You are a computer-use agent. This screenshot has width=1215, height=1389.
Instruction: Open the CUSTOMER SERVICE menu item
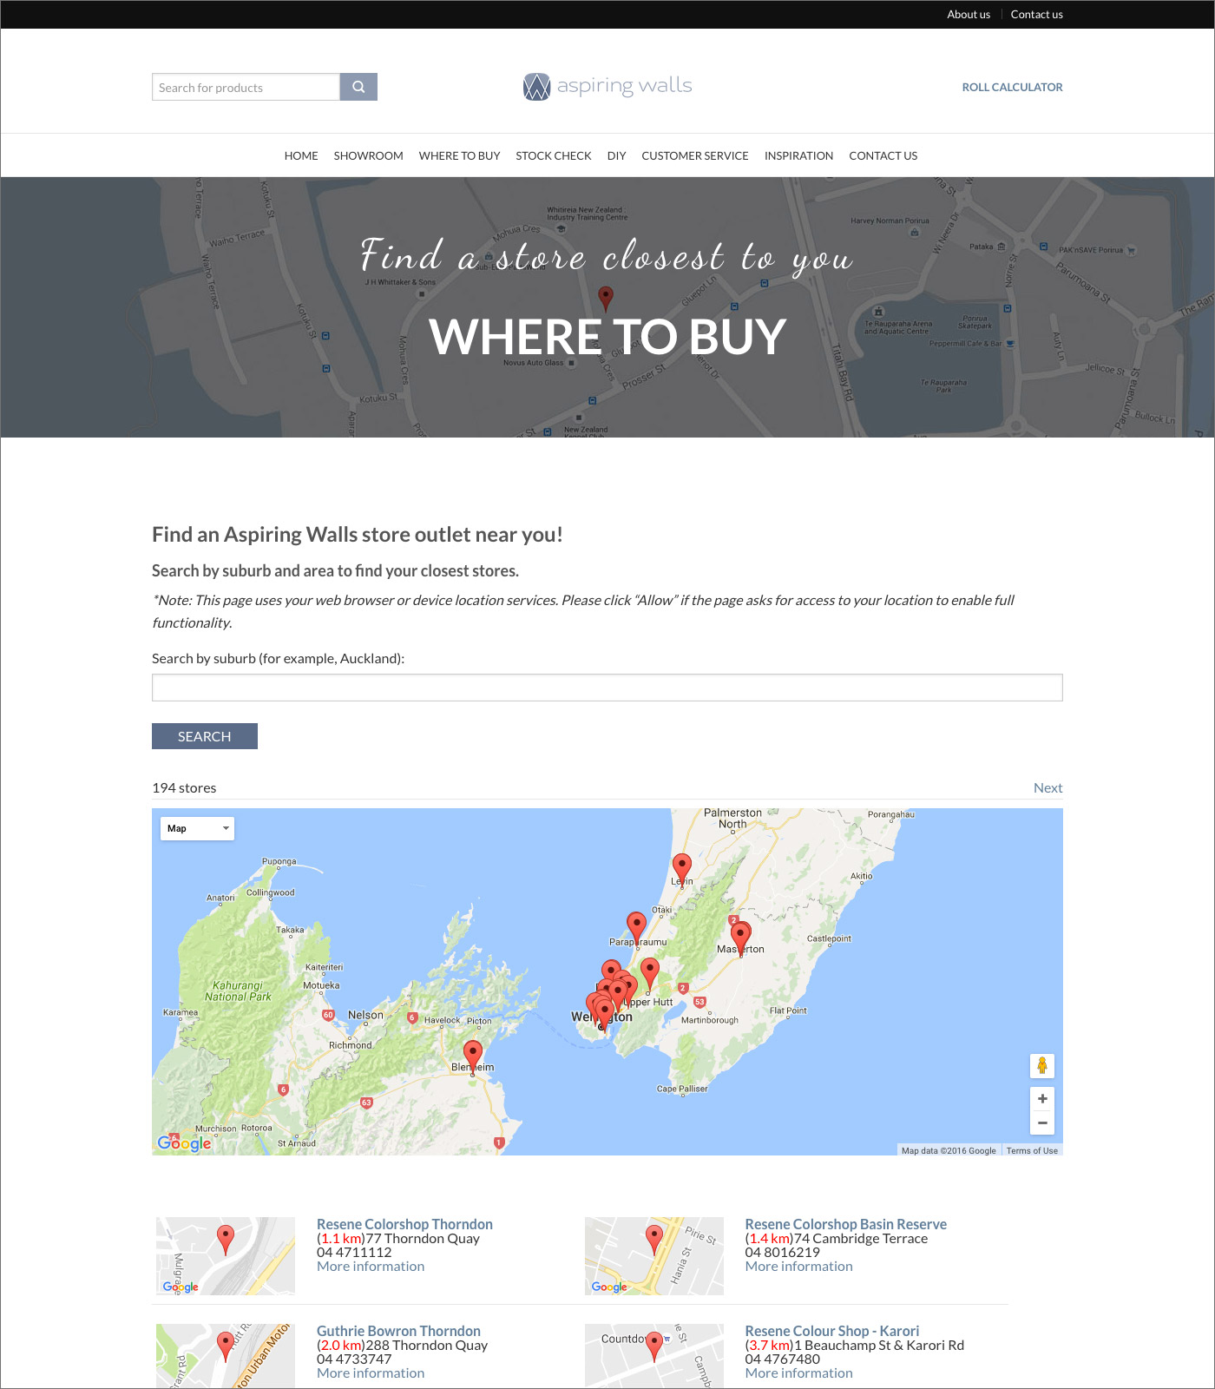tap(695, 155)
